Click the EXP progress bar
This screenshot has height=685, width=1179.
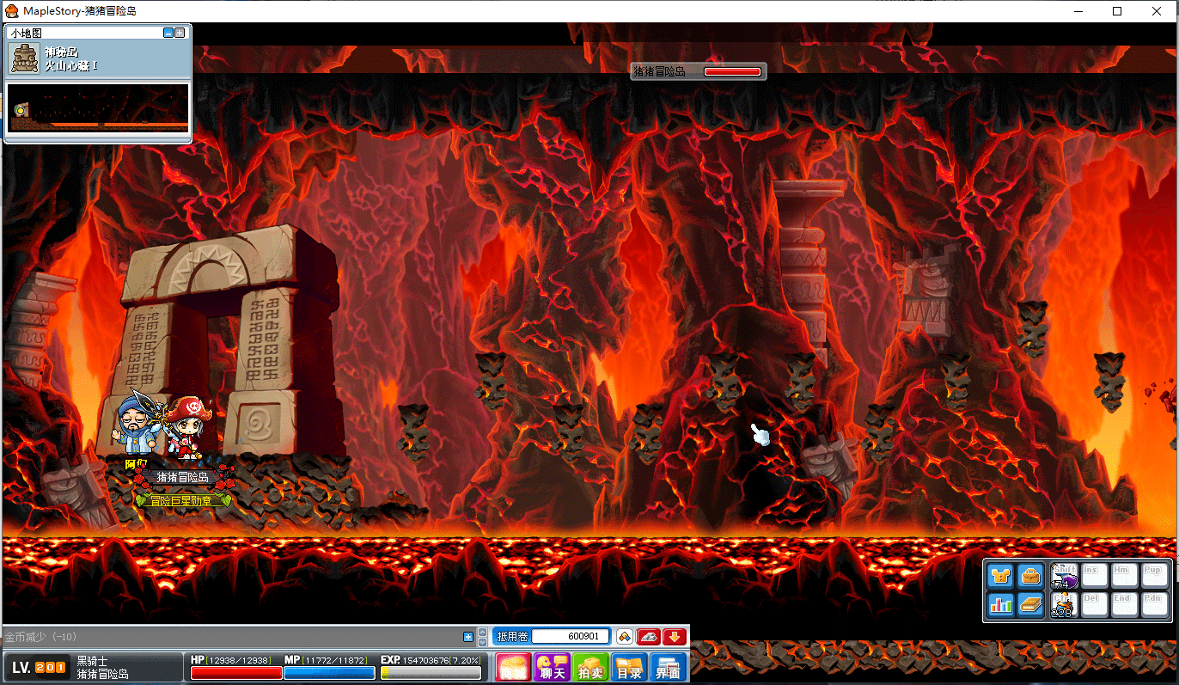coord(431,673)
